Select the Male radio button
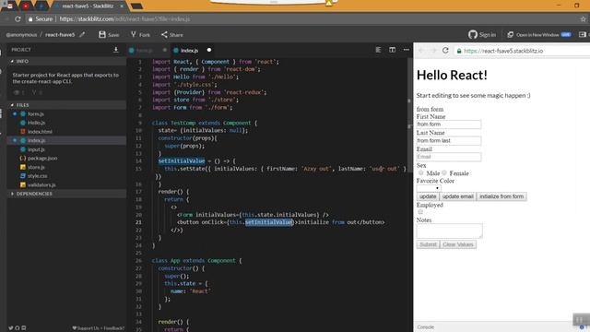Viewport: 590px width, 332px height. tap(420, 172)
